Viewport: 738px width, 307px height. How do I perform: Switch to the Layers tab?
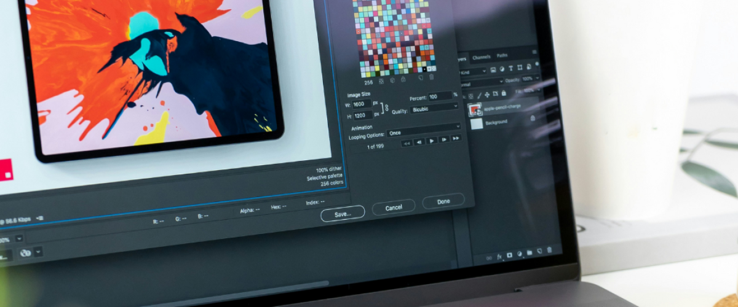(461, 60)
